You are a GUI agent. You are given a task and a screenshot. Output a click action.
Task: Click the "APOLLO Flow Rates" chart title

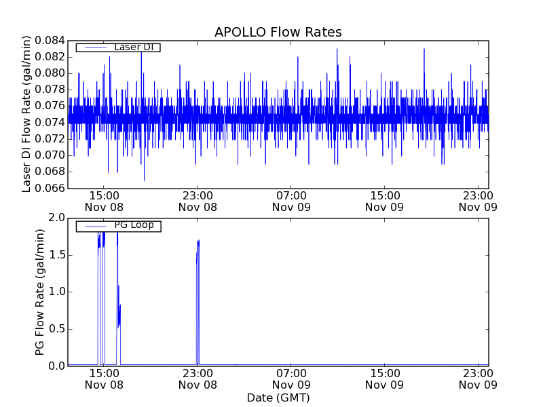[278, 32]
